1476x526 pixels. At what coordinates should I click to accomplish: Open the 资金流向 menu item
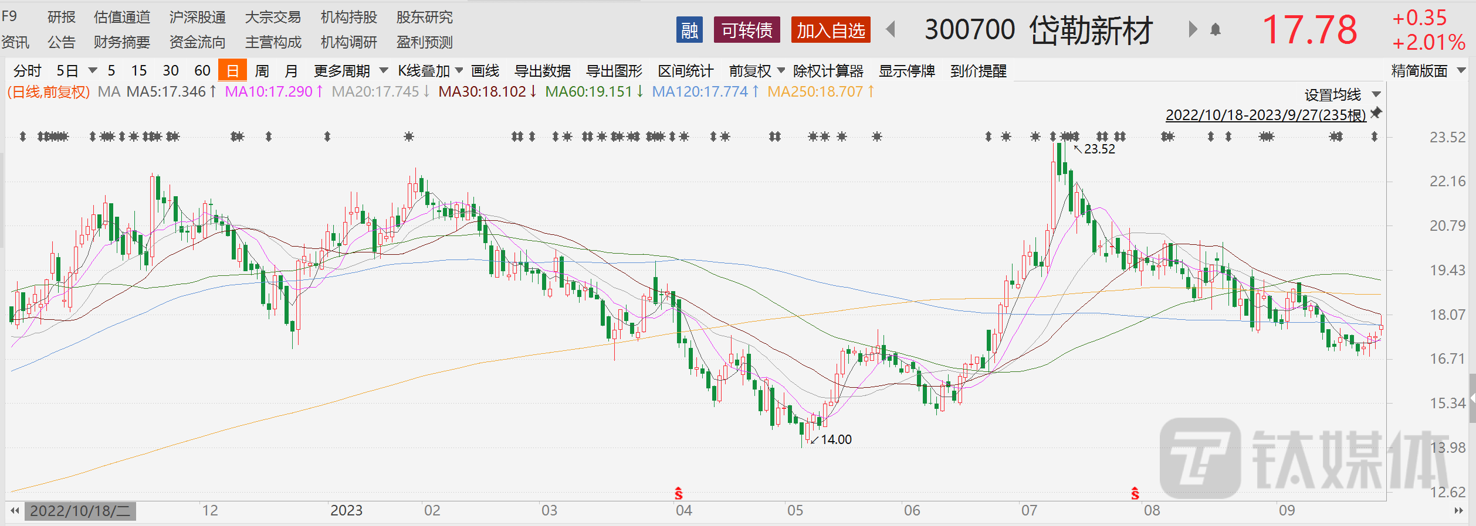197,42
